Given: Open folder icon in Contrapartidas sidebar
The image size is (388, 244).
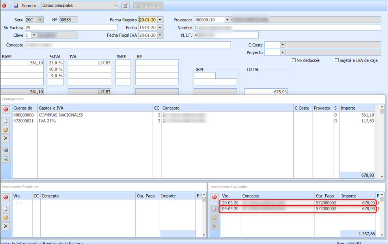Looking at the screenshot, I should tap(6, 130).
